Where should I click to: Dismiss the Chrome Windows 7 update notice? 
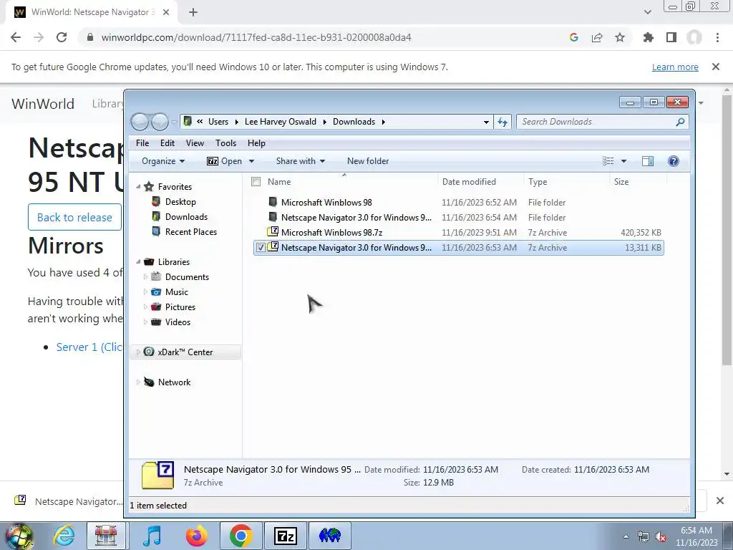tap(716, 67)
